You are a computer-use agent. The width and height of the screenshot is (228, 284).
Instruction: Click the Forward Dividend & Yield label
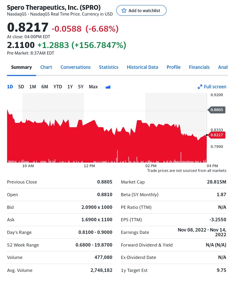click(147, 245)
